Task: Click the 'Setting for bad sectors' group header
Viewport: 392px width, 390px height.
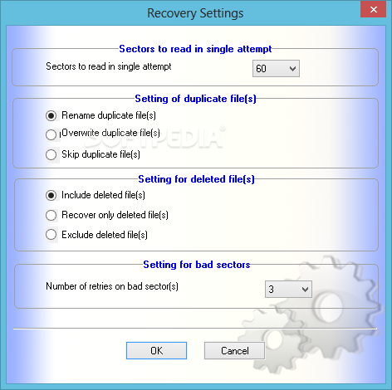Action: pyautogui.click(x=197, y=265)
